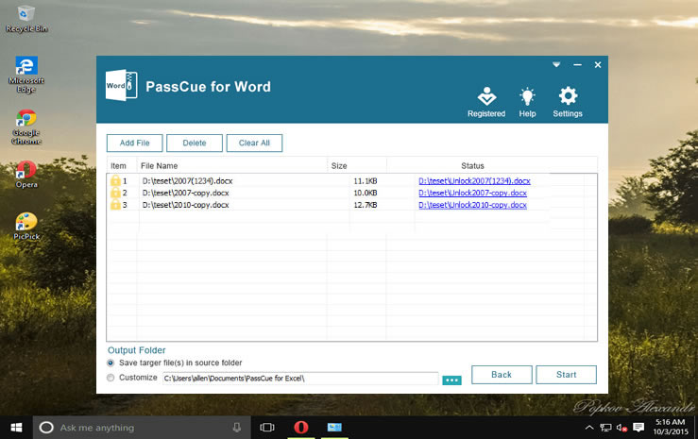This screenshot has height=439, width=698.
Task: Switch to Opera on the taskbar
Action: [301, 428]
